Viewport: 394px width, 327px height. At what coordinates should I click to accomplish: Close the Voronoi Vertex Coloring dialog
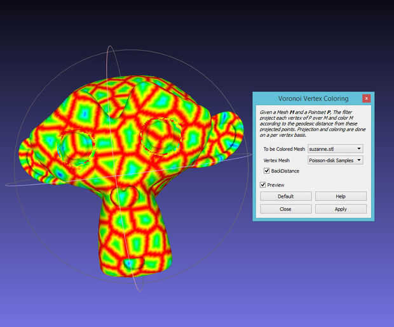point(367,98)
